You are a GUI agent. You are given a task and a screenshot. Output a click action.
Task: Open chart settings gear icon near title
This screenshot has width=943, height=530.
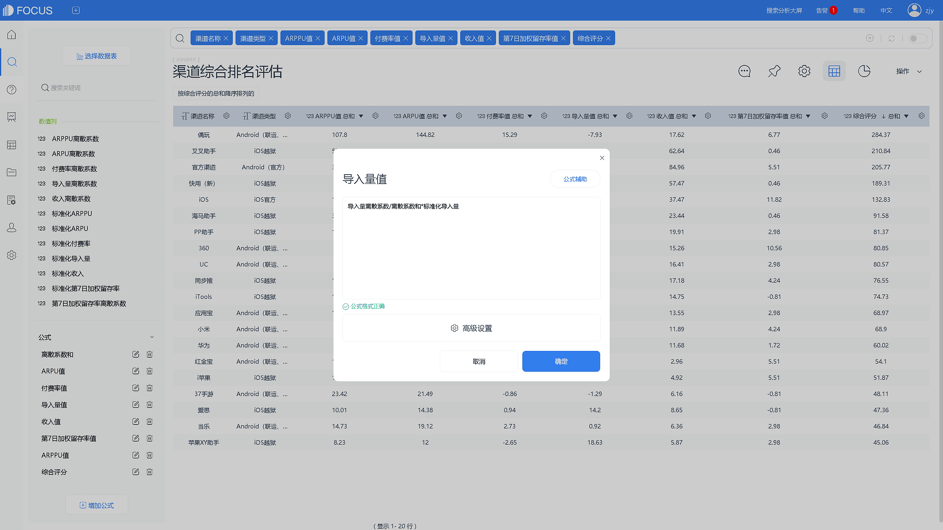[x=804, y=71]
